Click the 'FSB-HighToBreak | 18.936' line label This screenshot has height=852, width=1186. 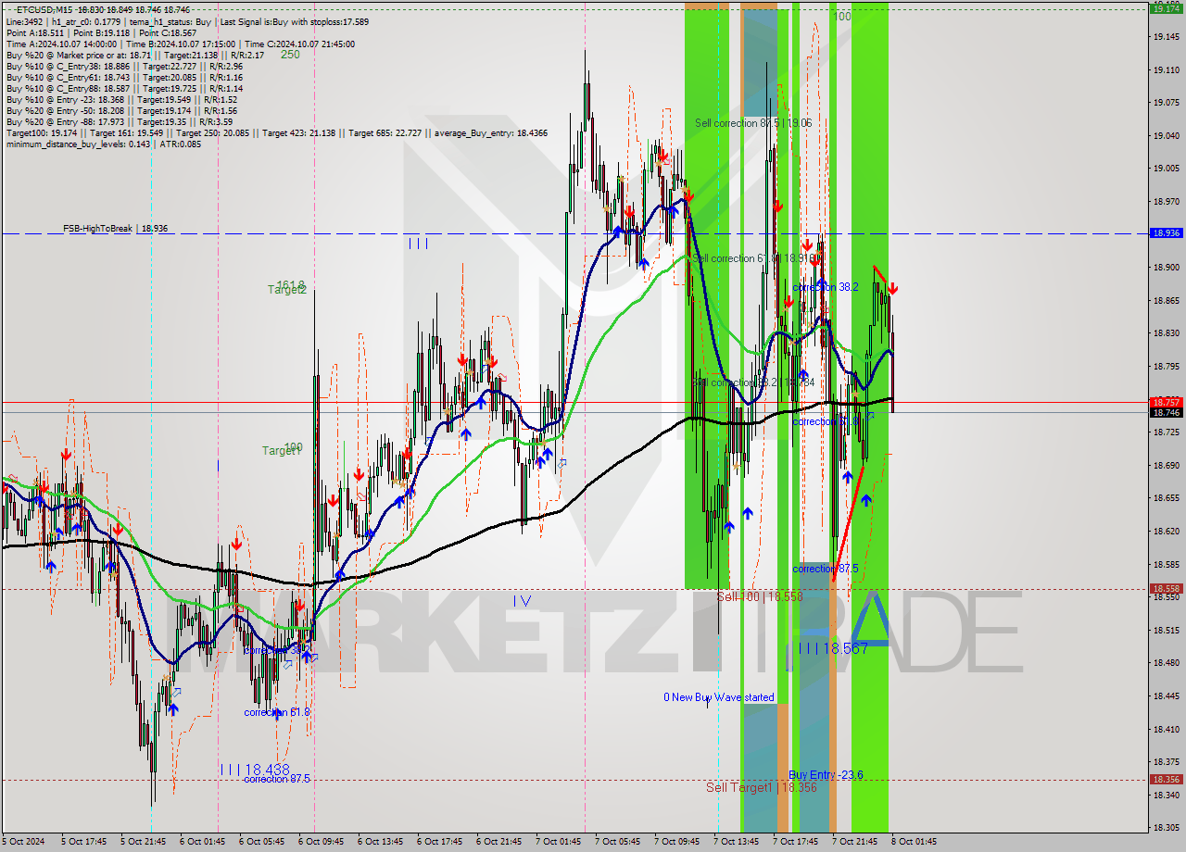click(x=116, y=228)
